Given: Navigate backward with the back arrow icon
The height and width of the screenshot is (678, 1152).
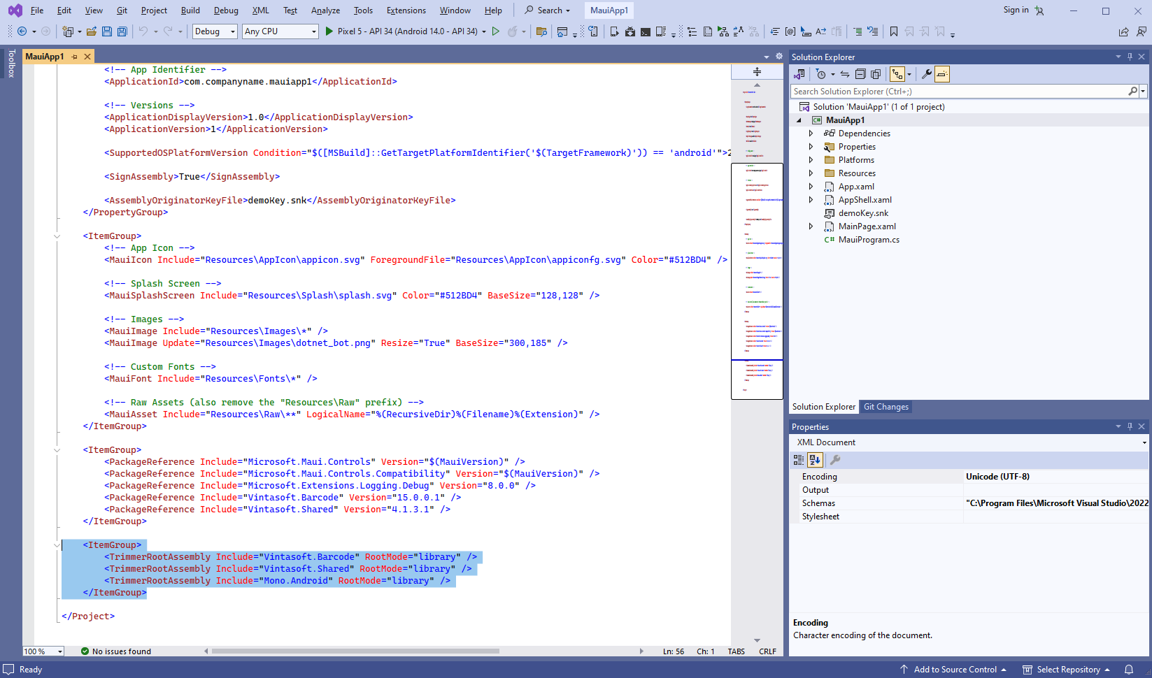Looking at the screenshot, I should [x=22, y=31].
